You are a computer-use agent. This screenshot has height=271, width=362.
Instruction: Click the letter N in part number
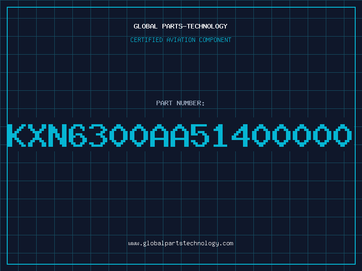pos(57,135)
